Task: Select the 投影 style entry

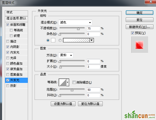Action: [13, 85]
